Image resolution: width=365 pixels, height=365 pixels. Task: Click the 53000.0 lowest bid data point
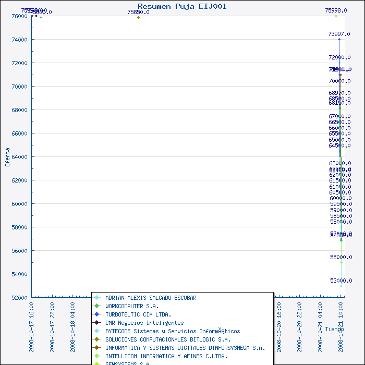[x=341, y=286]
